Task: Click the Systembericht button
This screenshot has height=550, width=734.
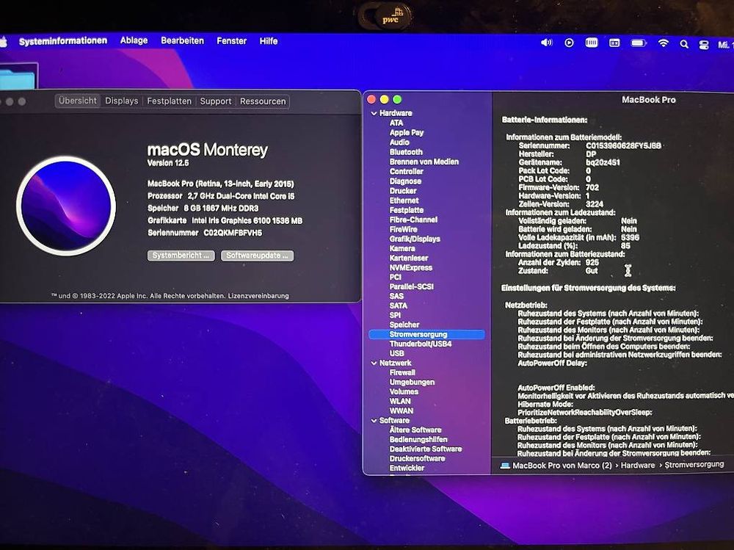Action: [x=181, y=256]
